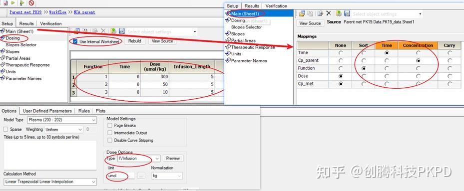Select Units in the Dosing window tree
The width and height of the screenshot is (464, 191).
pyautogui.click(x=10, y=71)
